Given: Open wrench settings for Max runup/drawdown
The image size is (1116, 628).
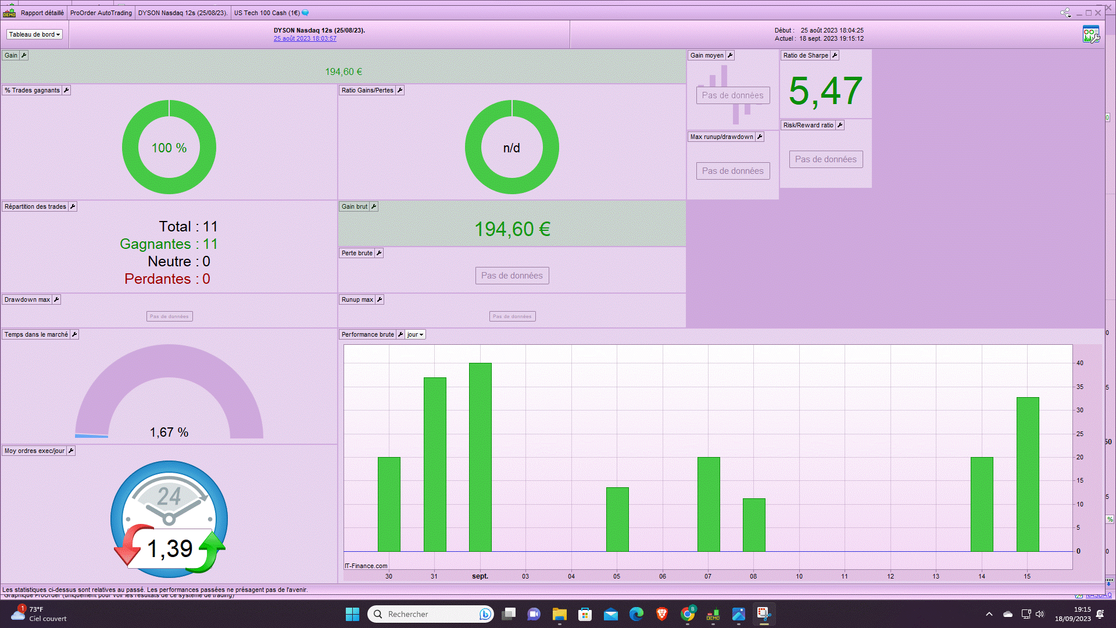Looking at the screenshot, I should [x=760, y=137].
